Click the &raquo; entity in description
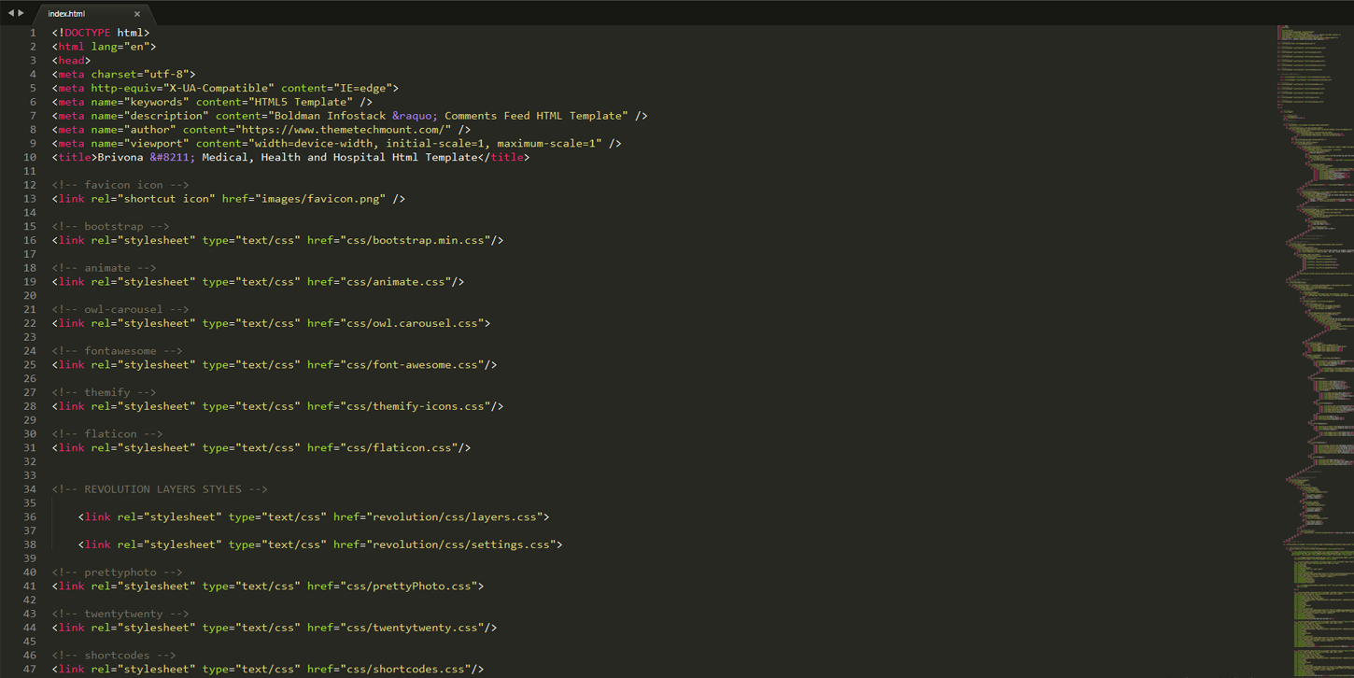This screenshot has width=1354, height=678. [415, 116]
